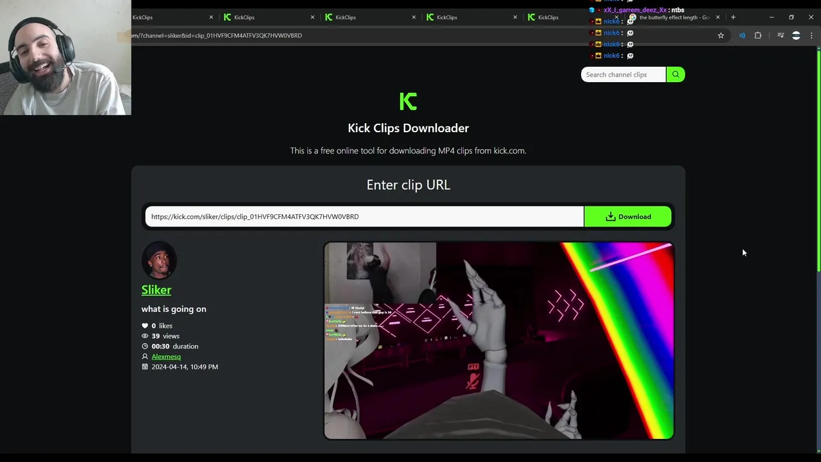Close the butterfly effect length Google tab
The width and height of the screenshot is (821, 462).
coord(718,17)
